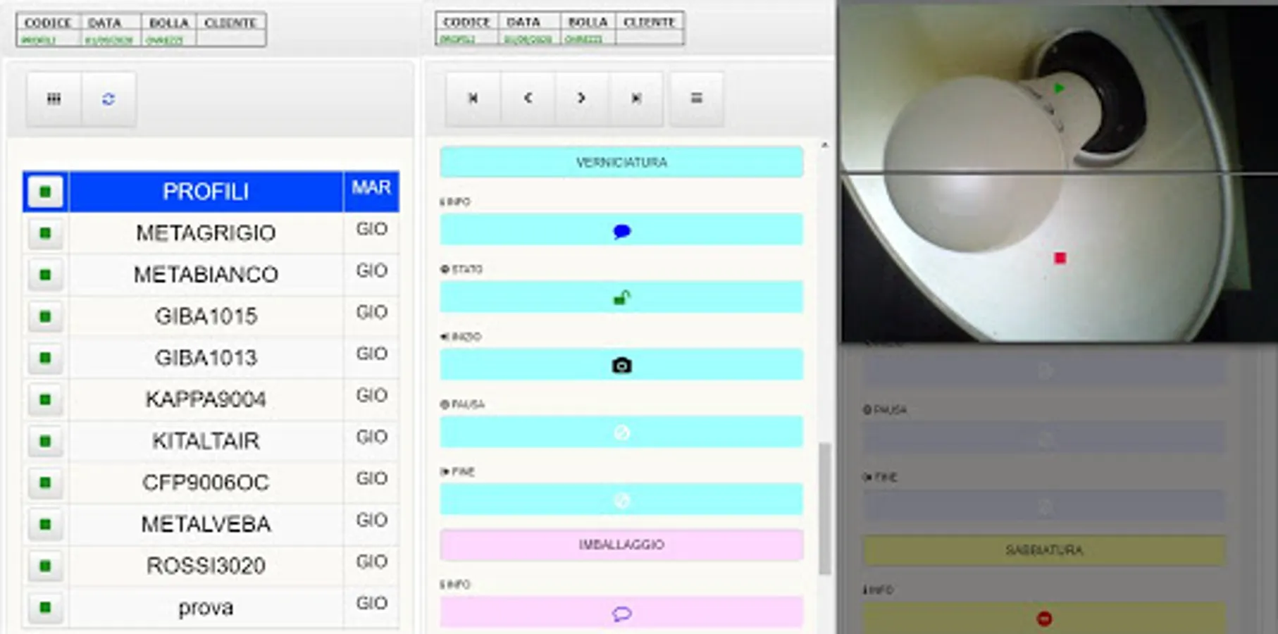Viewport: 1278px width, 634px height.
Task: Click CLIENTE header in middle info table
Action: (649, 22)
